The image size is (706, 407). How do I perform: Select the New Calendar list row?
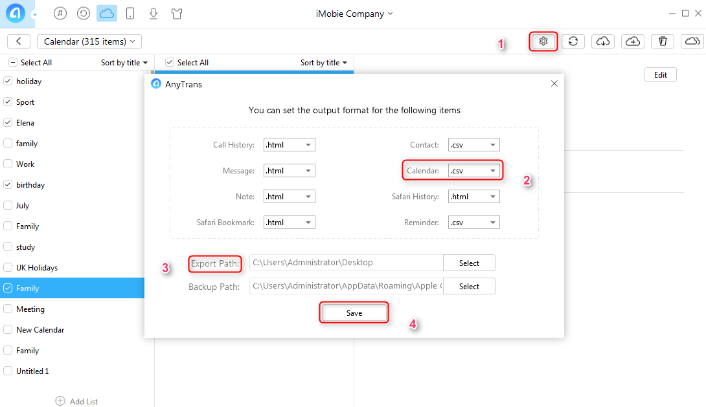click(x=72, y=329)
